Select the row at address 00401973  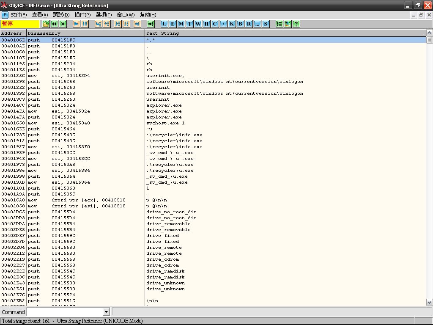[x=213, y=165]
